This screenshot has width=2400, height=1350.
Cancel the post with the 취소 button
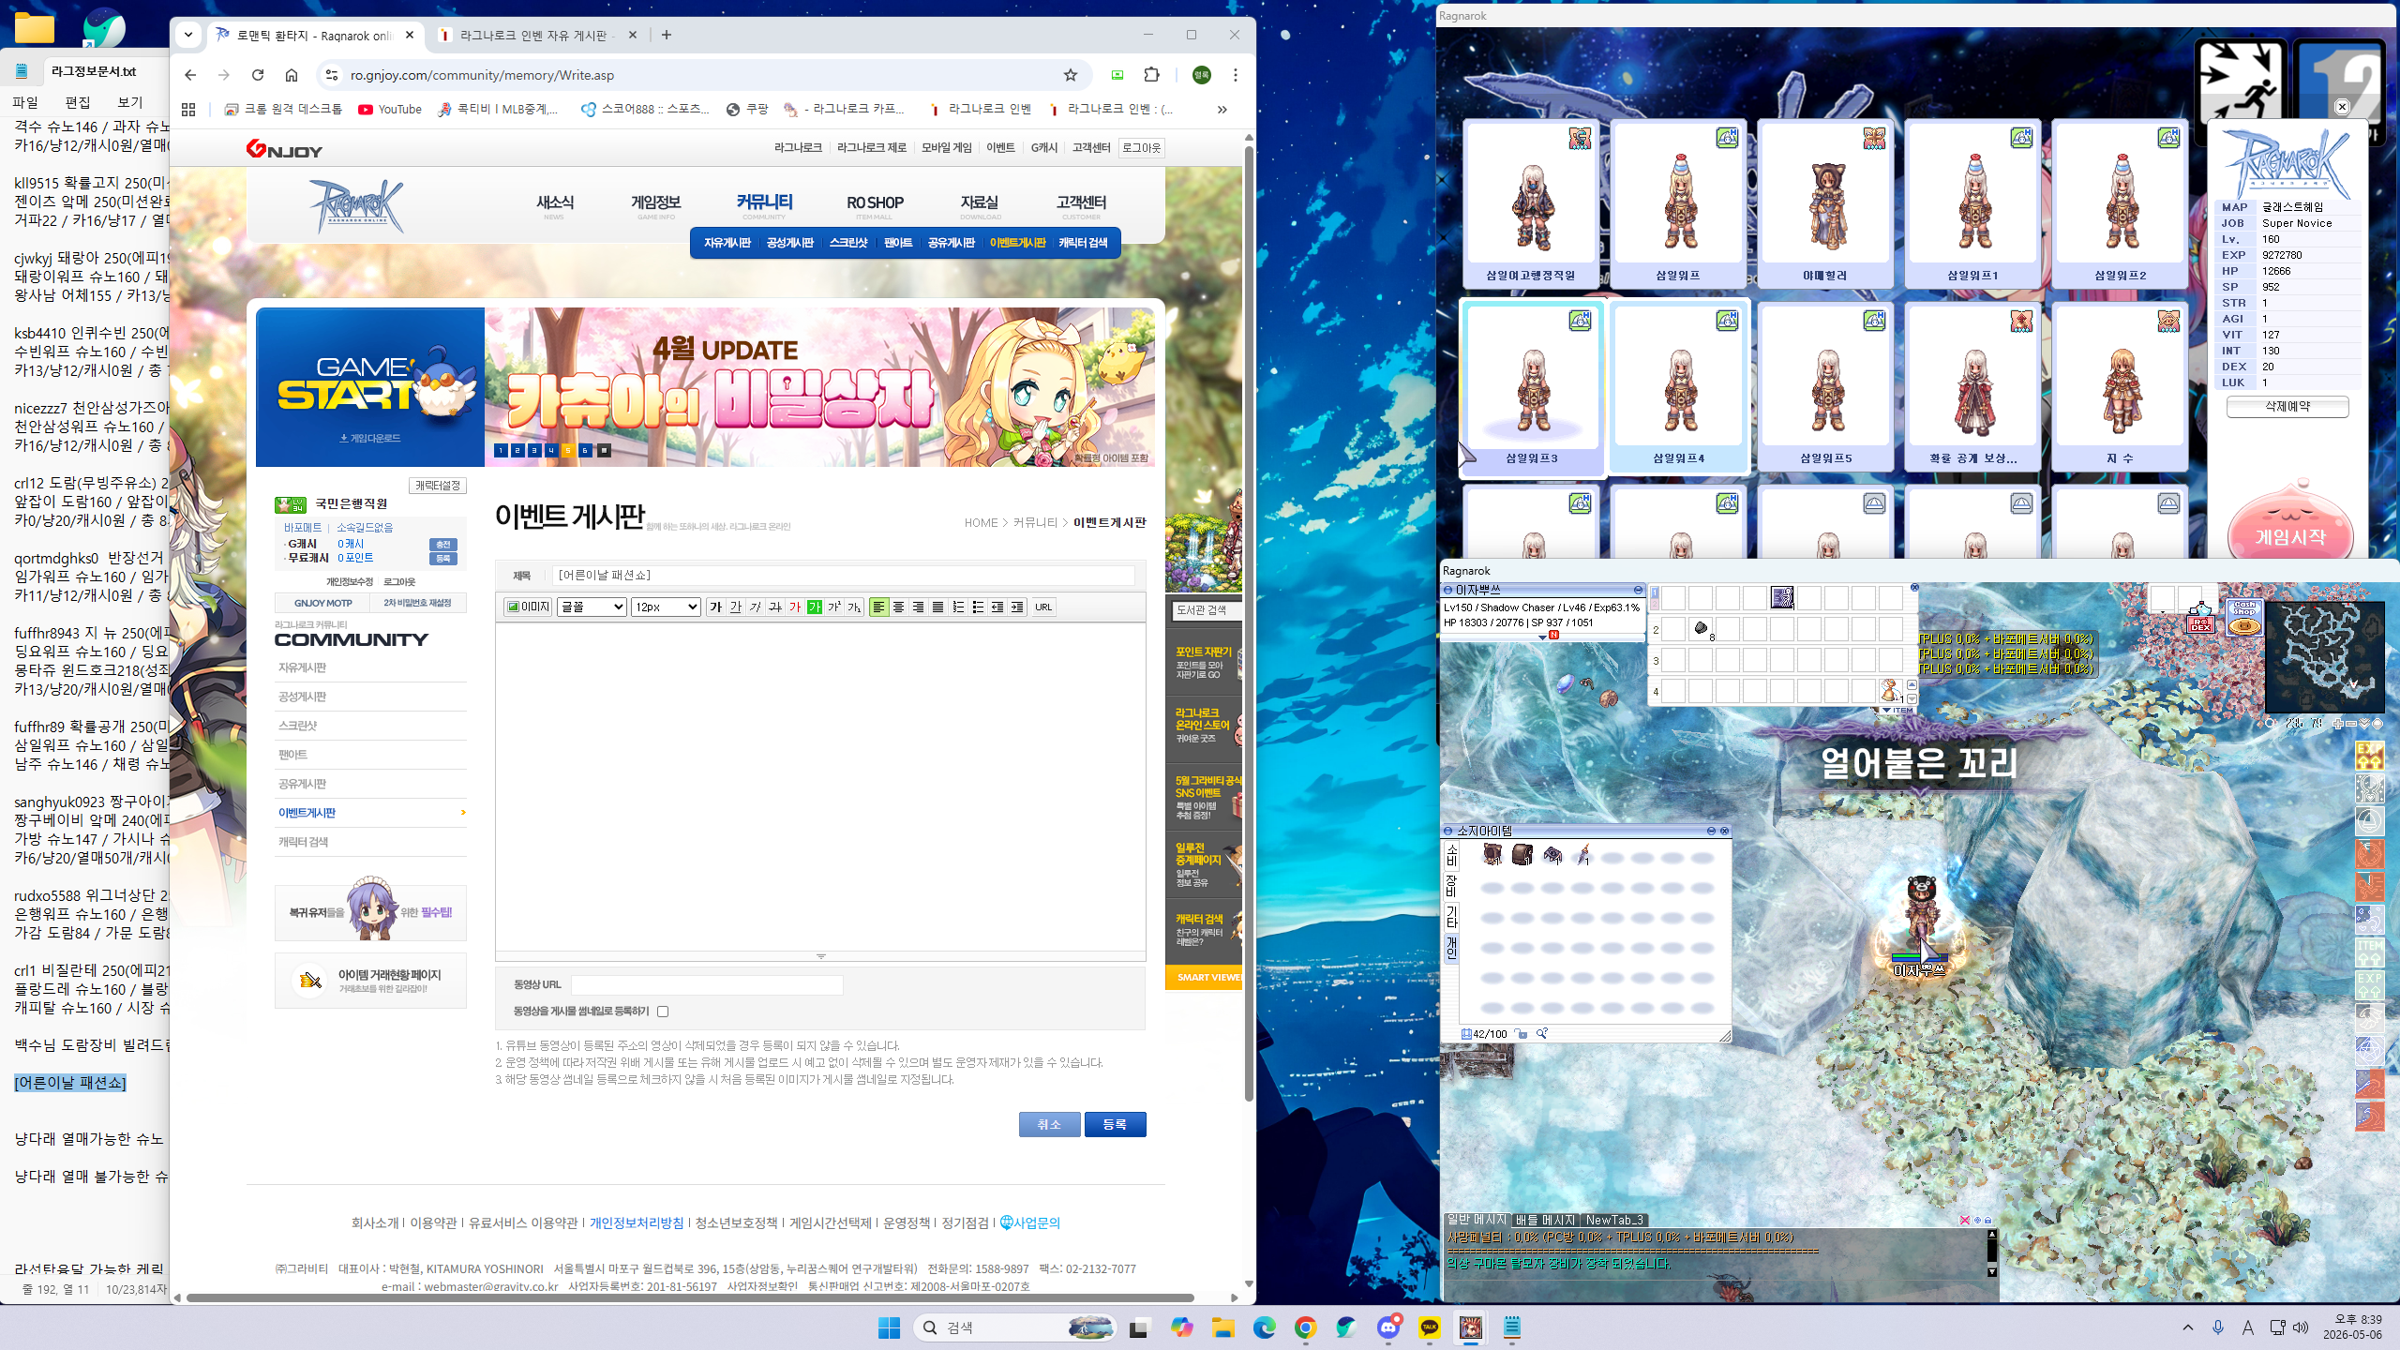1049,1124
